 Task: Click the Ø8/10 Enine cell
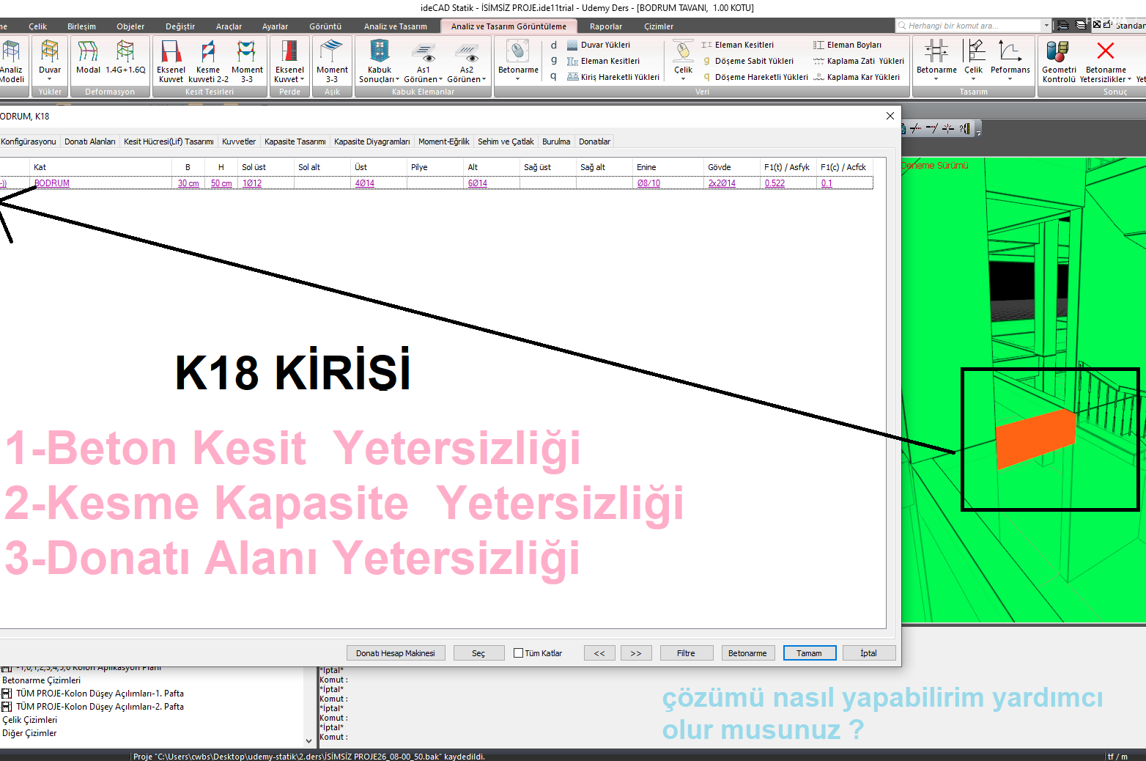pos(648,183)
